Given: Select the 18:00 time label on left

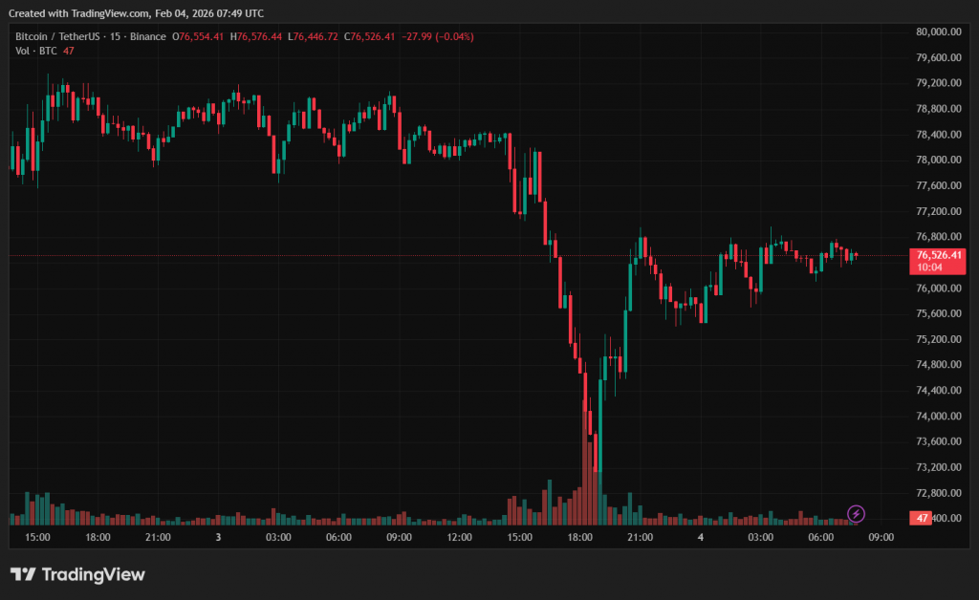Looking at the screenshot, I should (98, 538).
